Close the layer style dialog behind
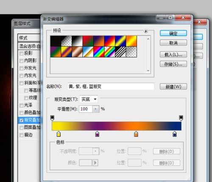The image size is (212, 182). 199,22
